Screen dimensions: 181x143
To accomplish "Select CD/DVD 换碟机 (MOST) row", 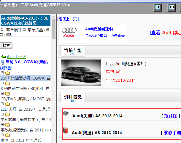I will [26, 99].
